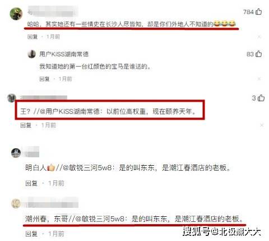The height and width of the screenshot is (241, 269).
Task: Open avatar of the top commenter
Action: click(16, 13)
